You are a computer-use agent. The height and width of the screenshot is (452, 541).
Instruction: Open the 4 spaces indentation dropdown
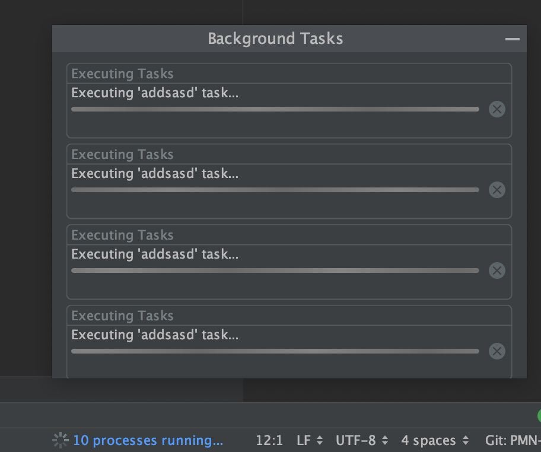click(435, 440)
